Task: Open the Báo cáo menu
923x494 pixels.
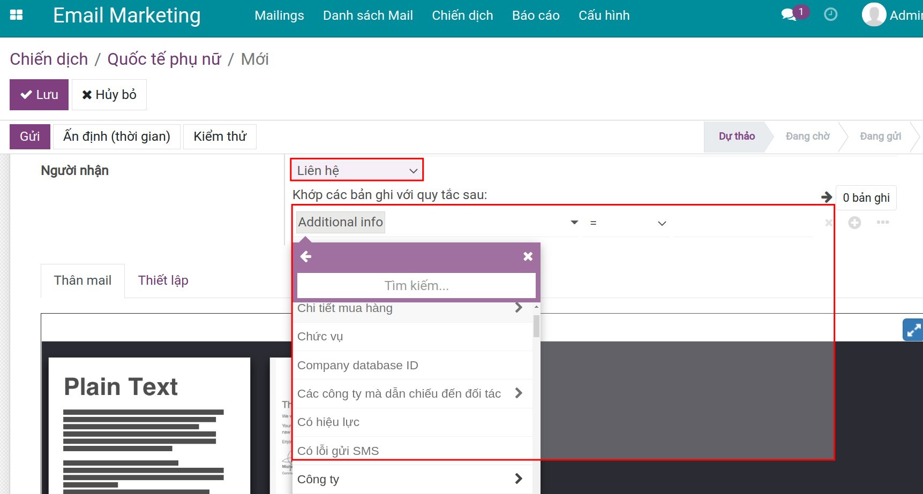Action: [535, 16]
